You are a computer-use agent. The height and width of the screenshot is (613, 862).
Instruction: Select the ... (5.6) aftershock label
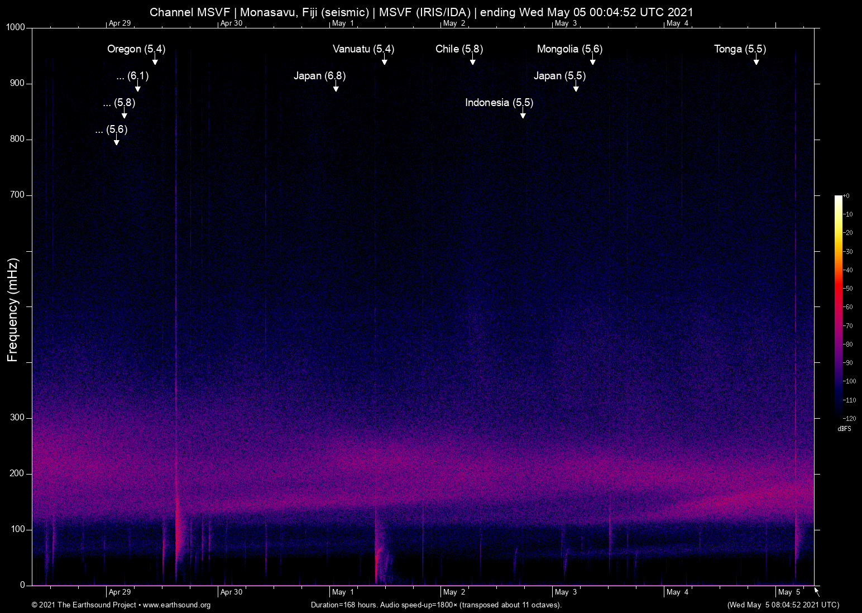click(112, 130)
